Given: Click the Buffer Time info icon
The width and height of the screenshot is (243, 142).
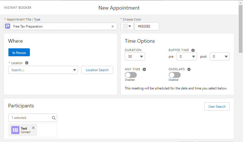Looking at the screenshot, I should [x=193, y=50].
